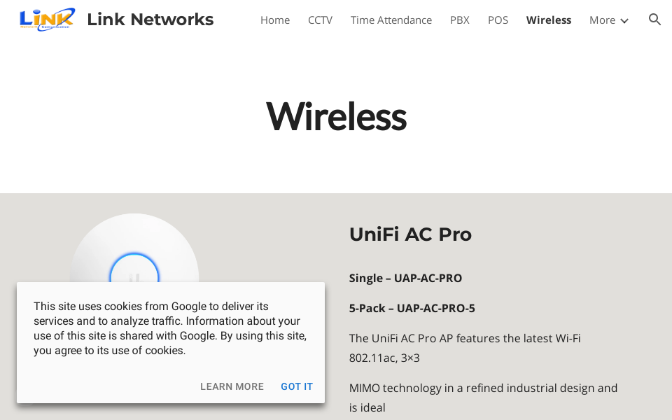Expand the More navigation dropdown
672x420 pixels.
(608, 20)
